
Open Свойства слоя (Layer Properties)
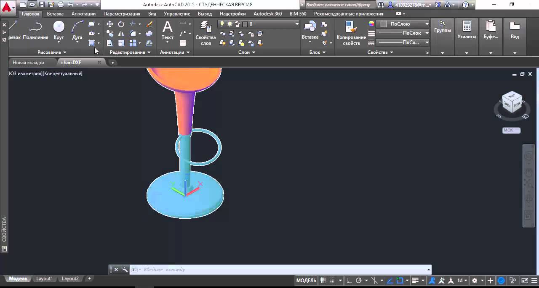(x=205, y=33)
